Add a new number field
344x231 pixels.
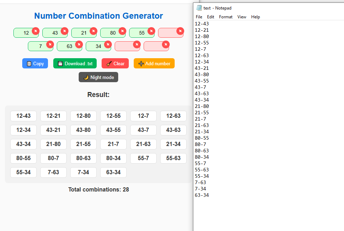point(154,63)
